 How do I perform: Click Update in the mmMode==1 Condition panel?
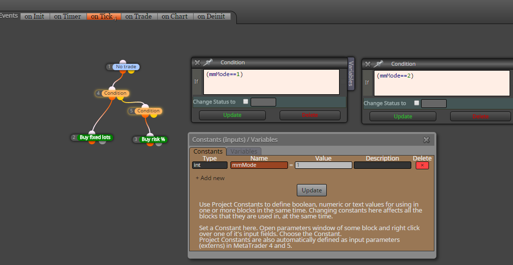tap(232, 115)
